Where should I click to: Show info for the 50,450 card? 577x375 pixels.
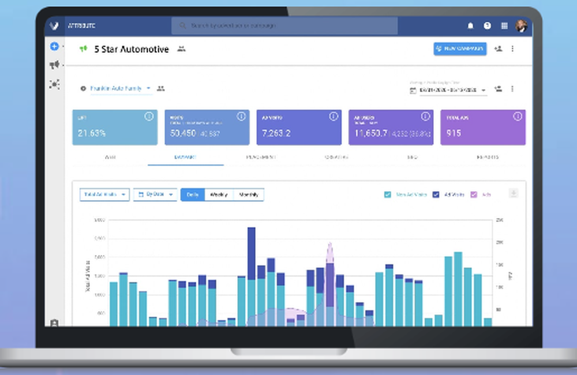coord(241,117)
